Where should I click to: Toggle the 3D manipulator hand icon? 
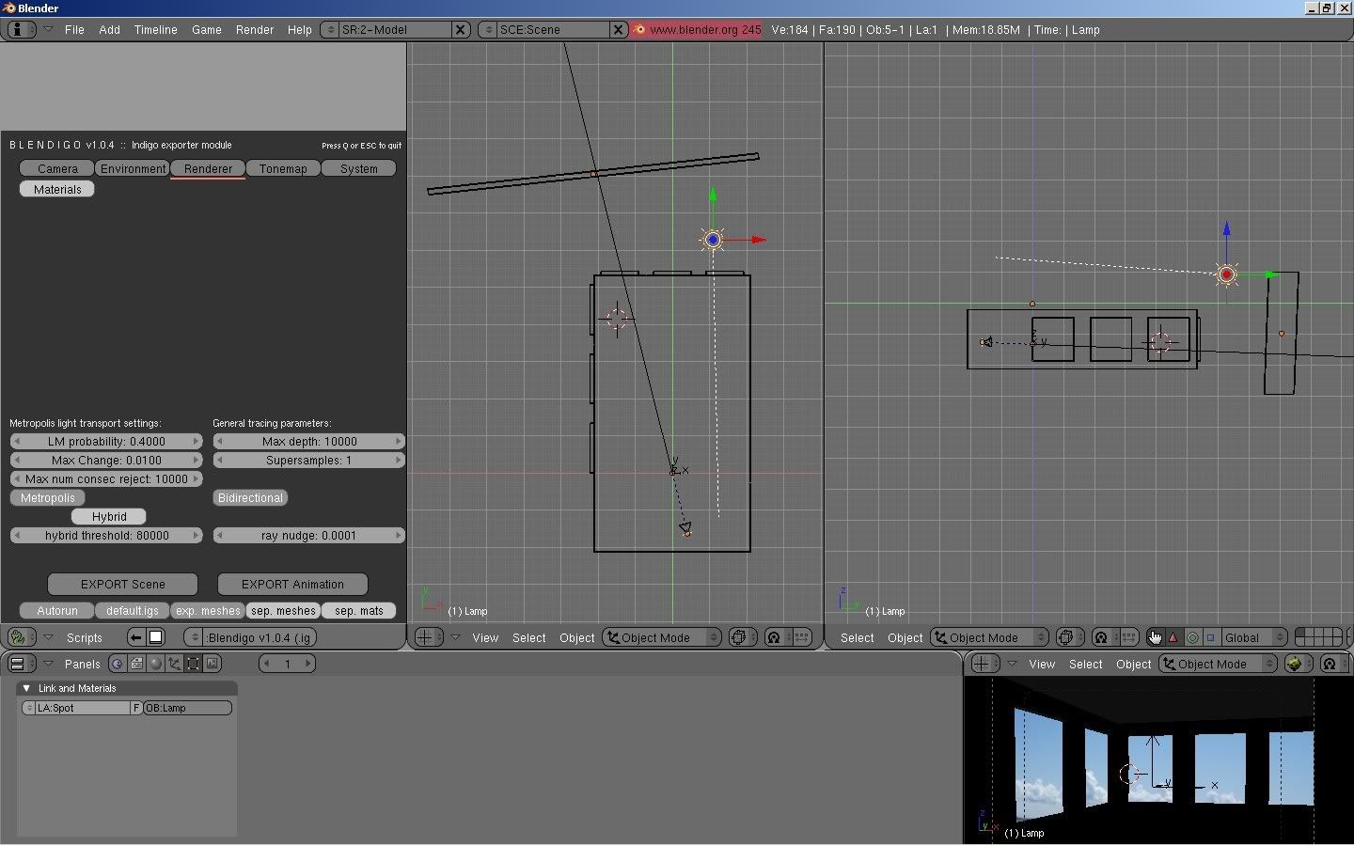click(1155, 637)
